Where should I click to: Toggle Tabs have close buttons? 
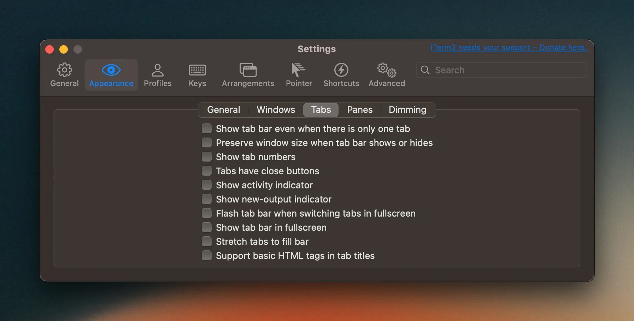pos(207,171)
